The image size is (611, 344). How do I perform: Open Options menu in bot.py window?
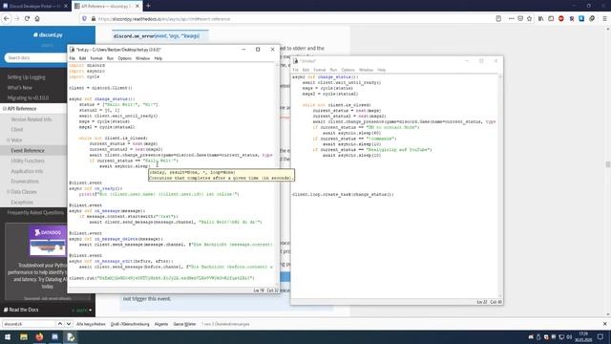tap(125, 58)
